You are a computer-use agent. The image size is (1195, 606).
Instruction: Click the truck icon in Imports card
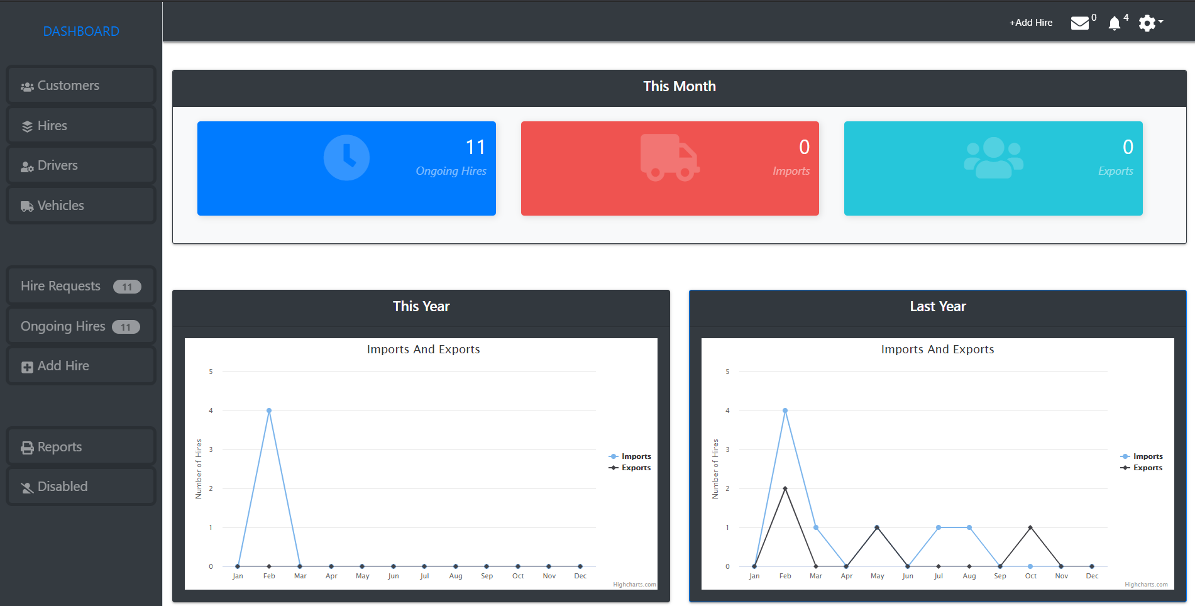[669, 158]
